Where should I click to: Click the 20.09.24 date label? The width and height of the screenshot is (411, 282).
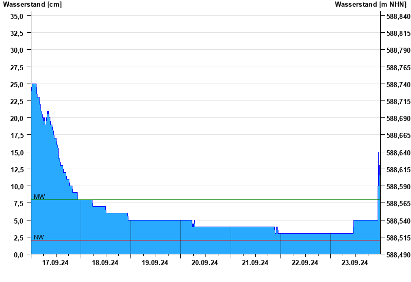204,263
